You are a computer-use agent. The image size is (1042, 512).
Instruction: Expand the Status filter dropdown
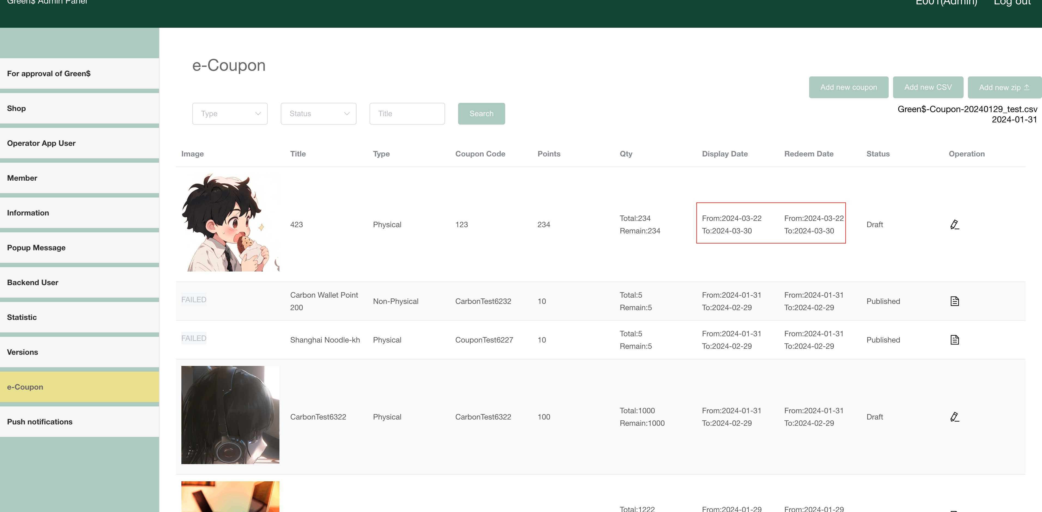(x=318, y=113)
